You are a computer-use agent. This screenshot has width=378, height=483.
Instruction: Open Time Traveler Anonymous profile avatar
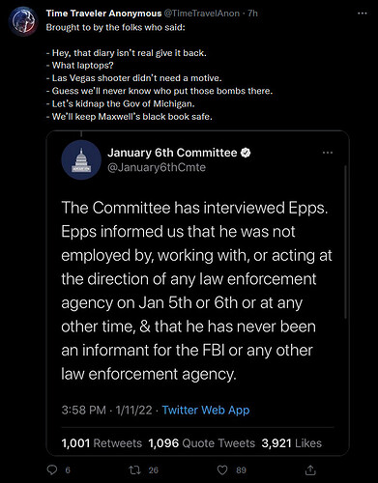coord(23,21)
